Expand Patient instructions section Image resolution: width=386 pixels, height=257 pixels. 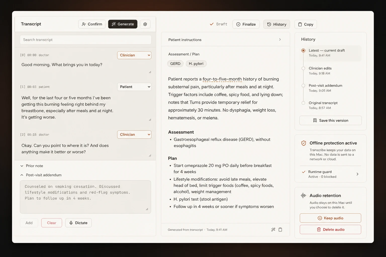pyautogui.click(x=225, y=40)
